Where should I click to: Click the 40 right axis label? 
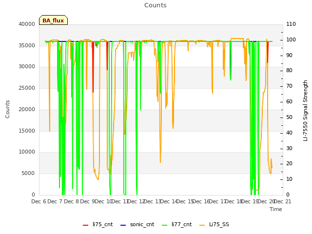[289, 133]
